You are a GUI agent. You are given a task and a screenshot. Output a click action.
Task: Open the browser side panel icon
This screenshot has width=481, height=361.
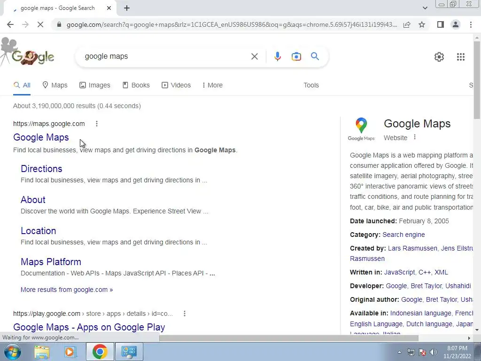(441, 24)
